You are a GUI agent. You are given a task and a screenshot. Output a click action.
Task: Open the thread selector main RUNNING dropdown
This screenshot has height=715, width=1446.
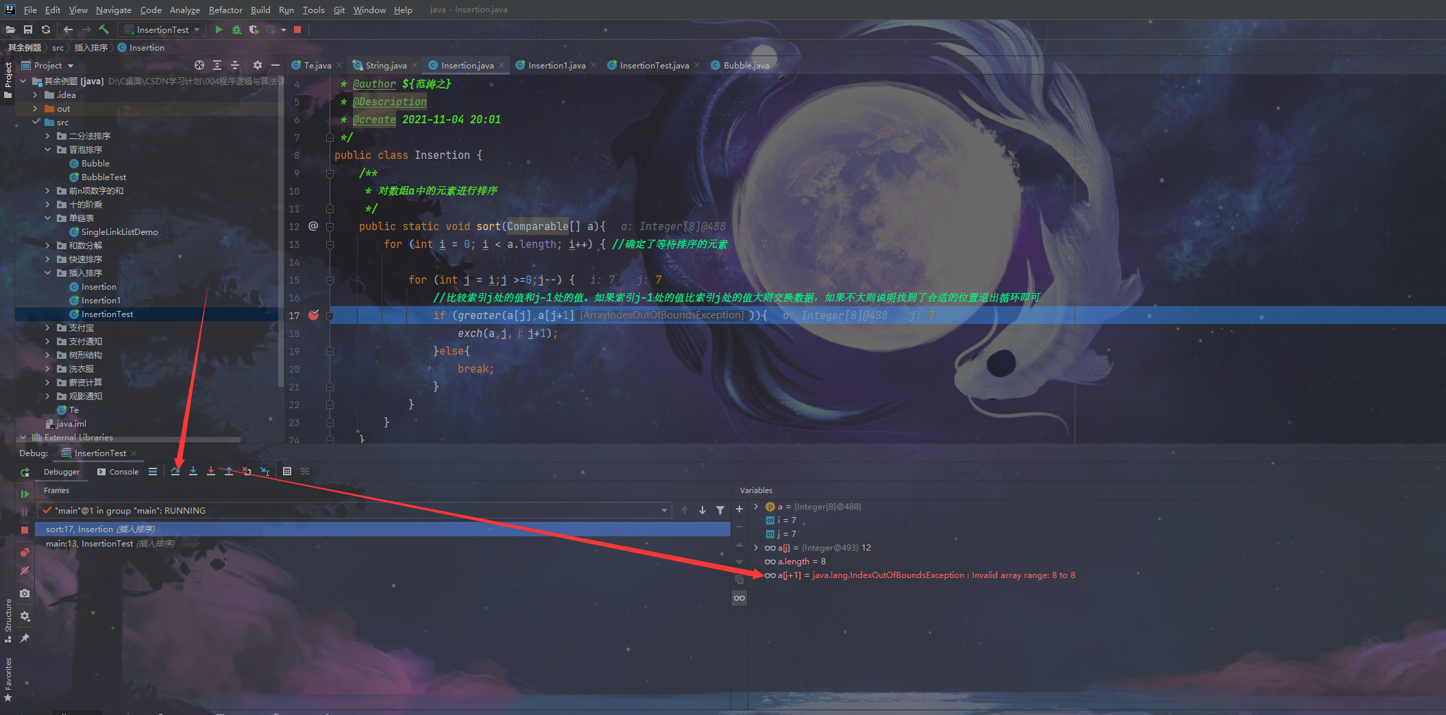tap(354, 510)
